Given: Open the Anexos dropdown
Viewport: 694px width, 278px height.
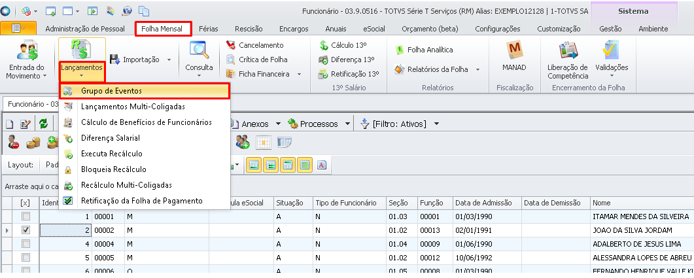Looking at the screenshot, I should [x=279, y=124].
